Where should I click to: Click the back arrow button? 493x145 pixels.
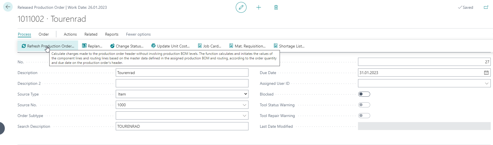point(8,7)
